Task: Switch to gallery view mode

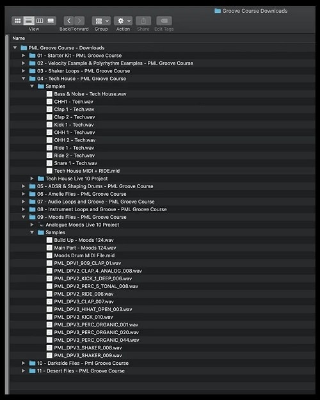Action: pos(51,20)
